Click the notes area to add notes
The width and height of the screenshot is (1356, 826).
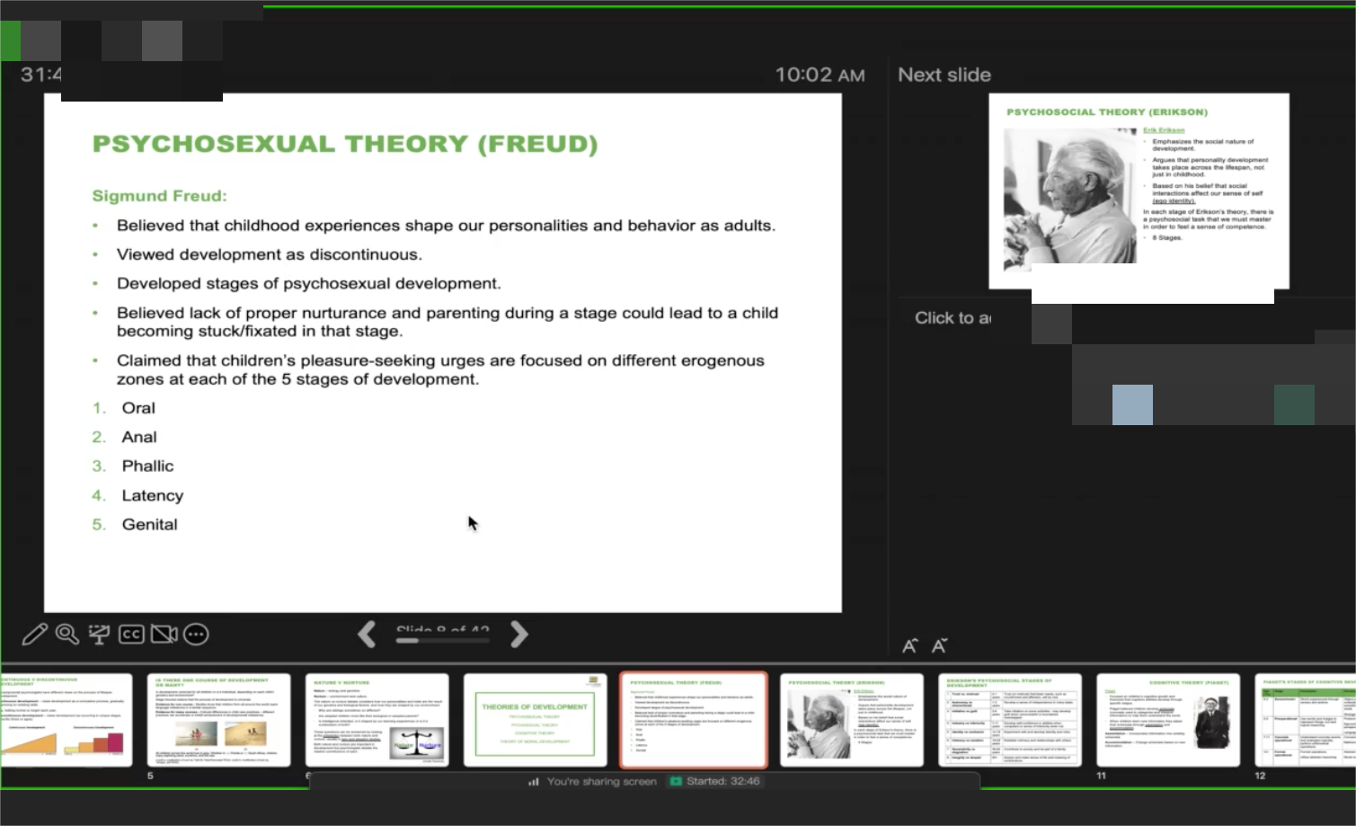click(953, 318)
